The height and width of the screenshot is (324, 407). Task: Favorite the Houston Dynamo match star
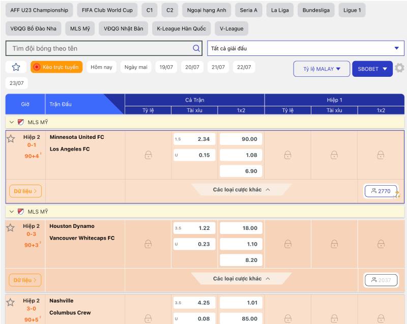11,227
